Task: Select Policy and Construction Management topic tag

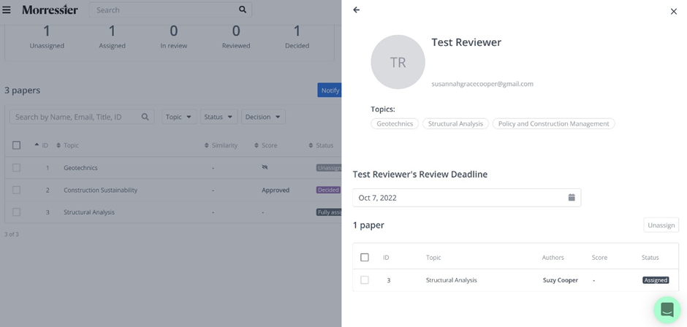Action: [553, 124]
